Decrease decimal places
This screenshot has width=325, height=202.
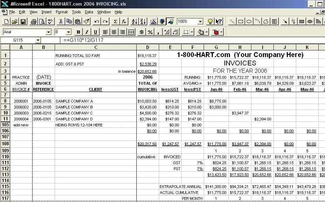coord(175,32)
